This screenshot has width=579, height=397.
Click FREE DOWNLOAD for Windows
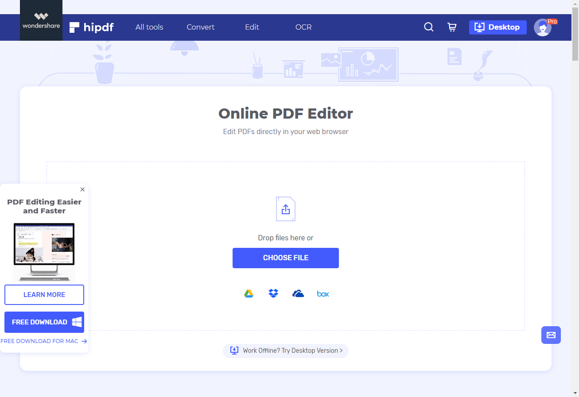[x=44, y=322]
